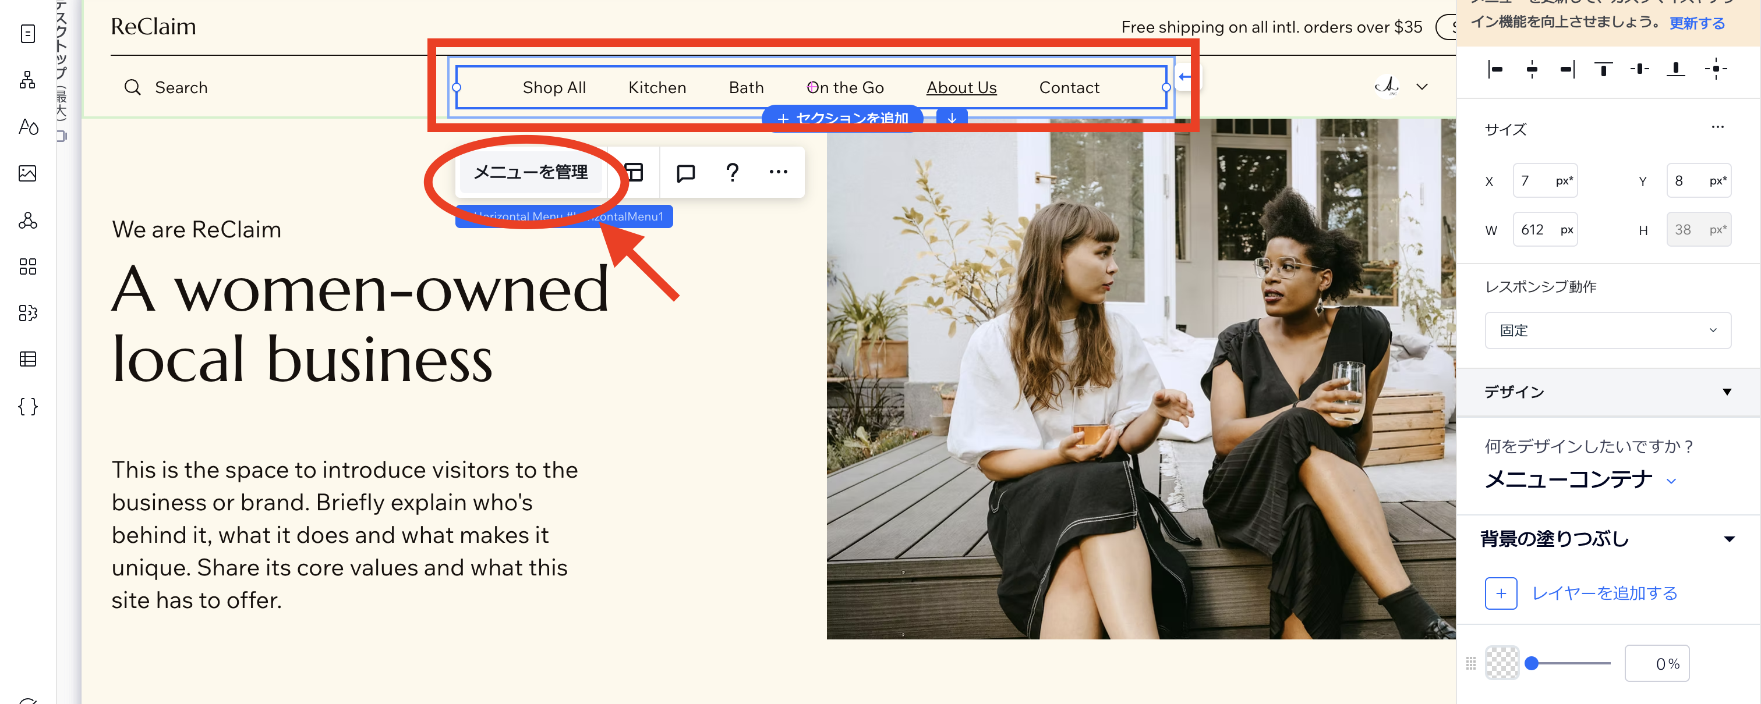Click the メニューを管理 button
The width and height of the screenshot is (1761, 704).
pyautogui.click(x=531, y=173)
